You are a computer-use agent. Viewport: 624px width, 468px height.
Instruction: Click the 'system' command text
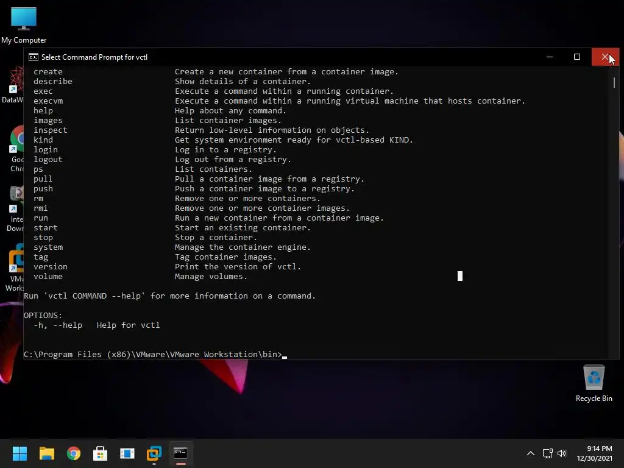pos(48,247)
